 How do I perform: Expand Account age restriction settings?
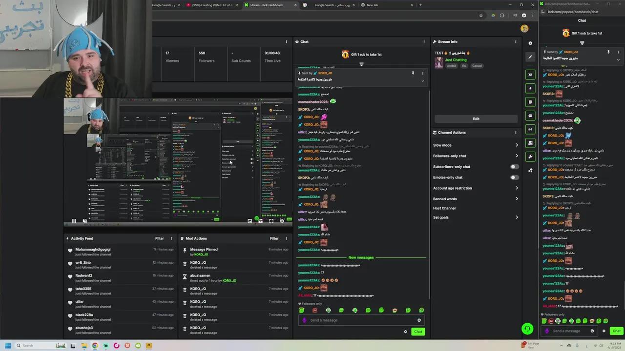(476, 188)
